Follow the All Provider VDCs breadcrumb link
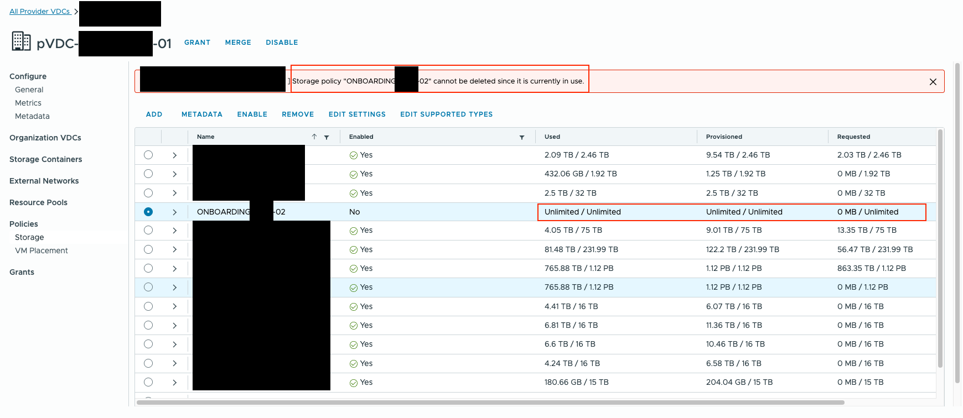The height and width of the screenshot is (418, 963). pos(40,11)
